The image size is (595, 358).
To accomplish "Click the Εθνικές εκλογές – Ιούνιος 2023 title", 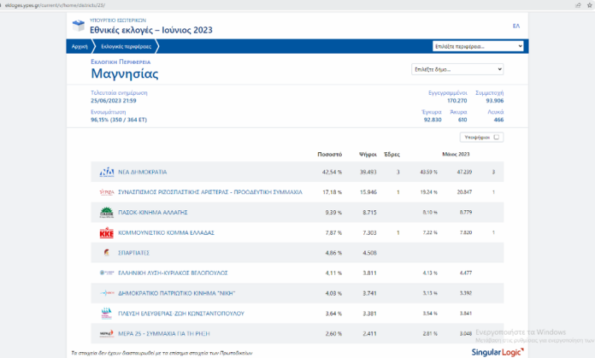I will (x=150, y=30).
